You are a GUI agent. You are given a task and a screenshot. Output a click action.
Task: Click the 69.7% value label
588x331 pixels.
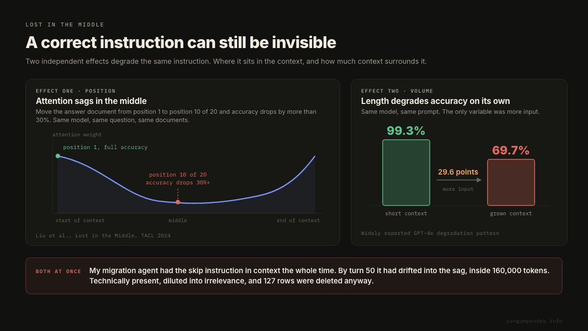[x=511, y=151]
